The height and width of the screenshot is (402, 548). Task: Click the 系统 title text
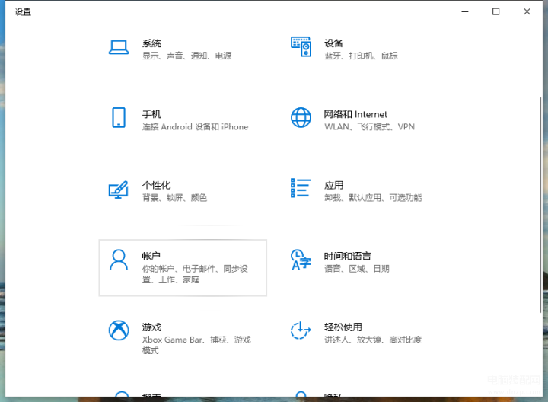pos(151,43)
